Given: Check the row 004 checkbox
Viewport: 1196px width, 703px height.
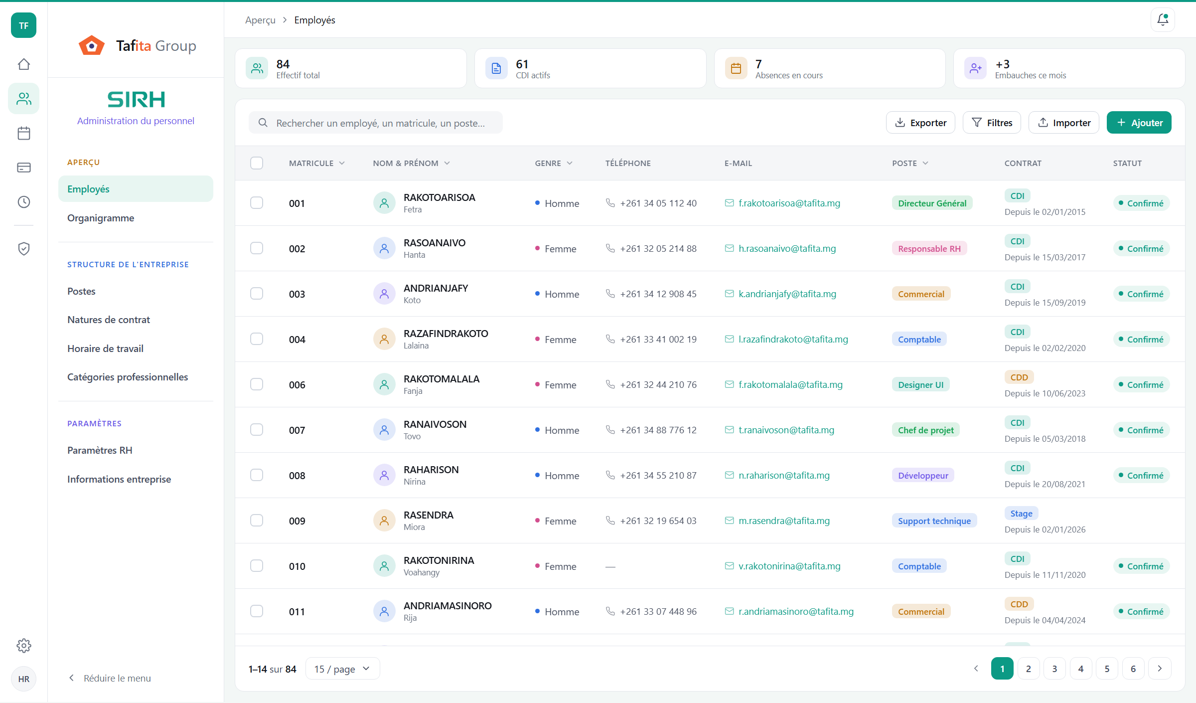Looking at the screenshot, I should [x=257, y=339].
